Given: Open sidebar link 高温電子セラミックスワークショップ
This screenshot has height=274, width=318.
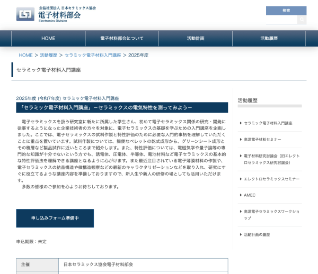Looking at the screenshot, I should [x=271, y=215].
